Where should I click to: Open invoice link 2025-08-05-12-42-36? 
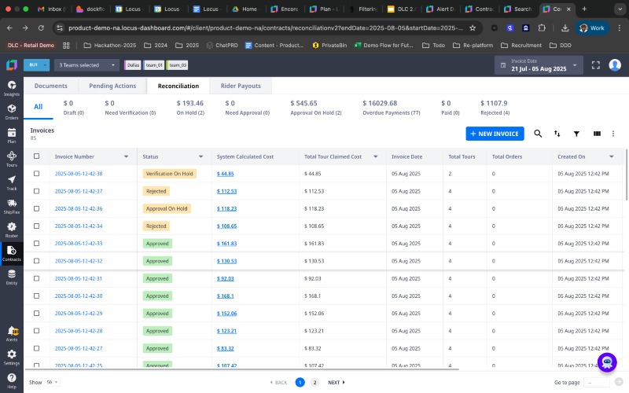click(x=79, y=209)
